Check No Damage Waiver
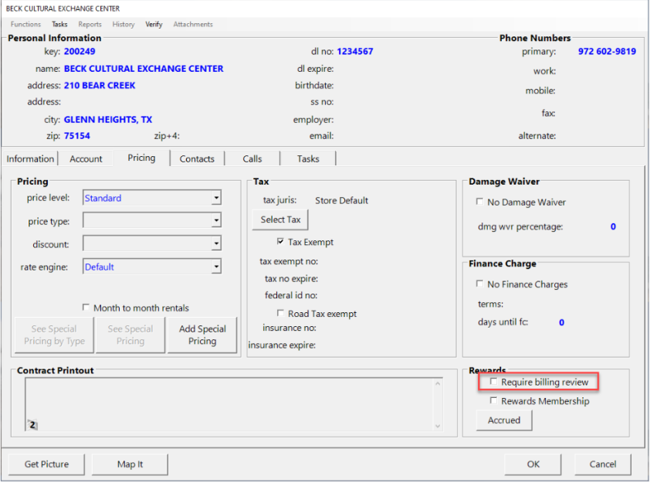This screenshot has height=483, width=650. click(x=479, y=202)
